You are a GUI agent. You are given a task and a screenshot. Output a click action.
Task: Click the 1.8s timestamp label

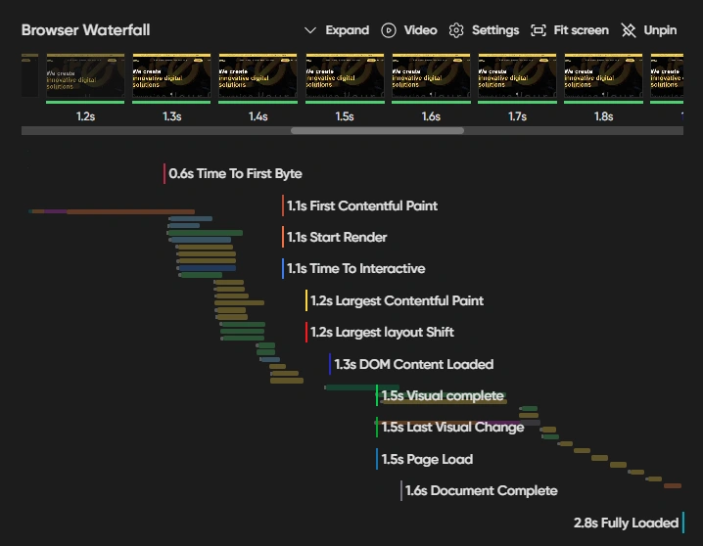[x=603, y=116]
